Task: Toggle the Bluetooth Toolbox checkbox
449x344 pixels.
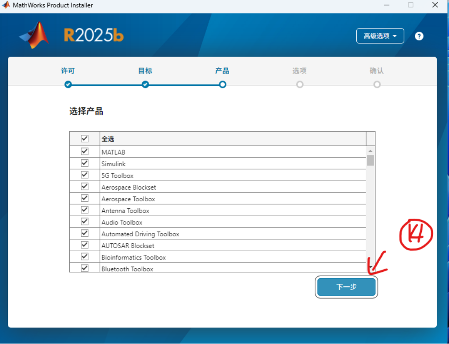Action: click(x=84, y=268)
